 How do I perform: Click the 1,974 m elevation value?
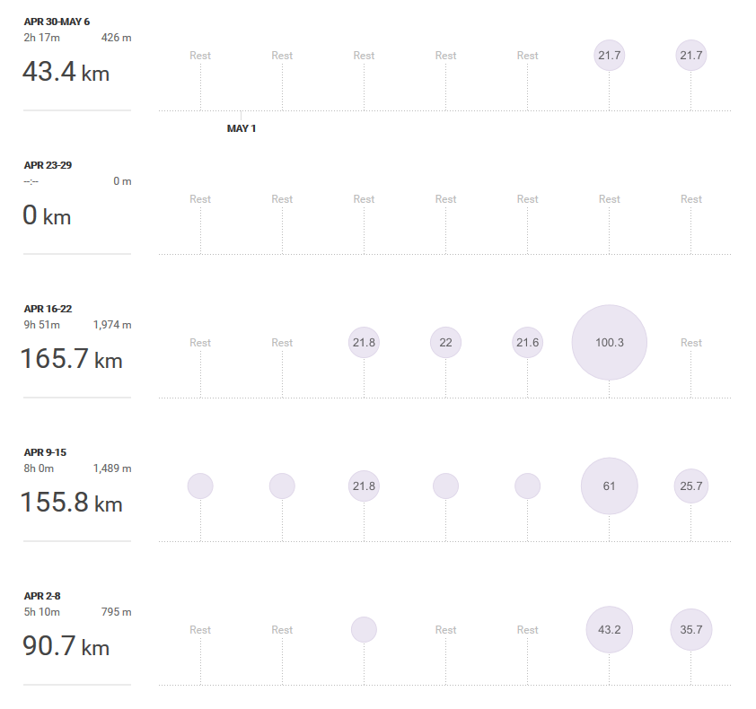(111, 325)
